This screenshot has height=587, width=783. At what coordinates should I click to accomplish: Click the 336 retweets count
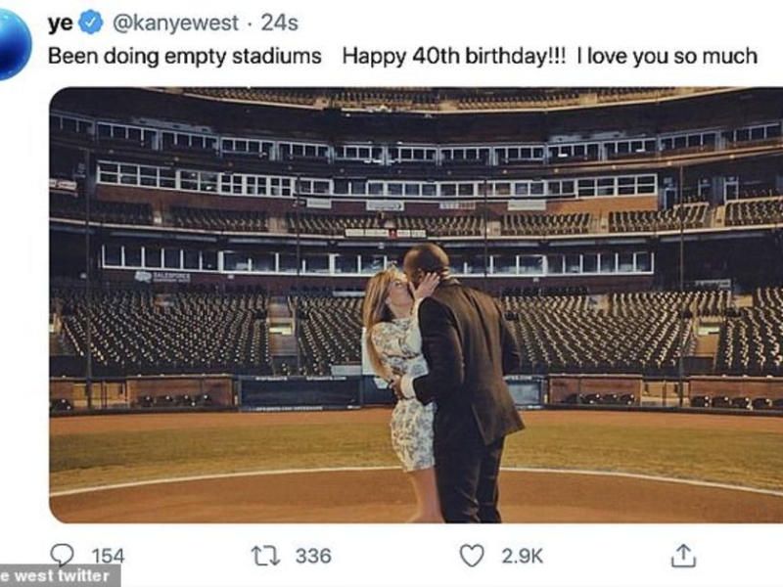tap(313, 556)
